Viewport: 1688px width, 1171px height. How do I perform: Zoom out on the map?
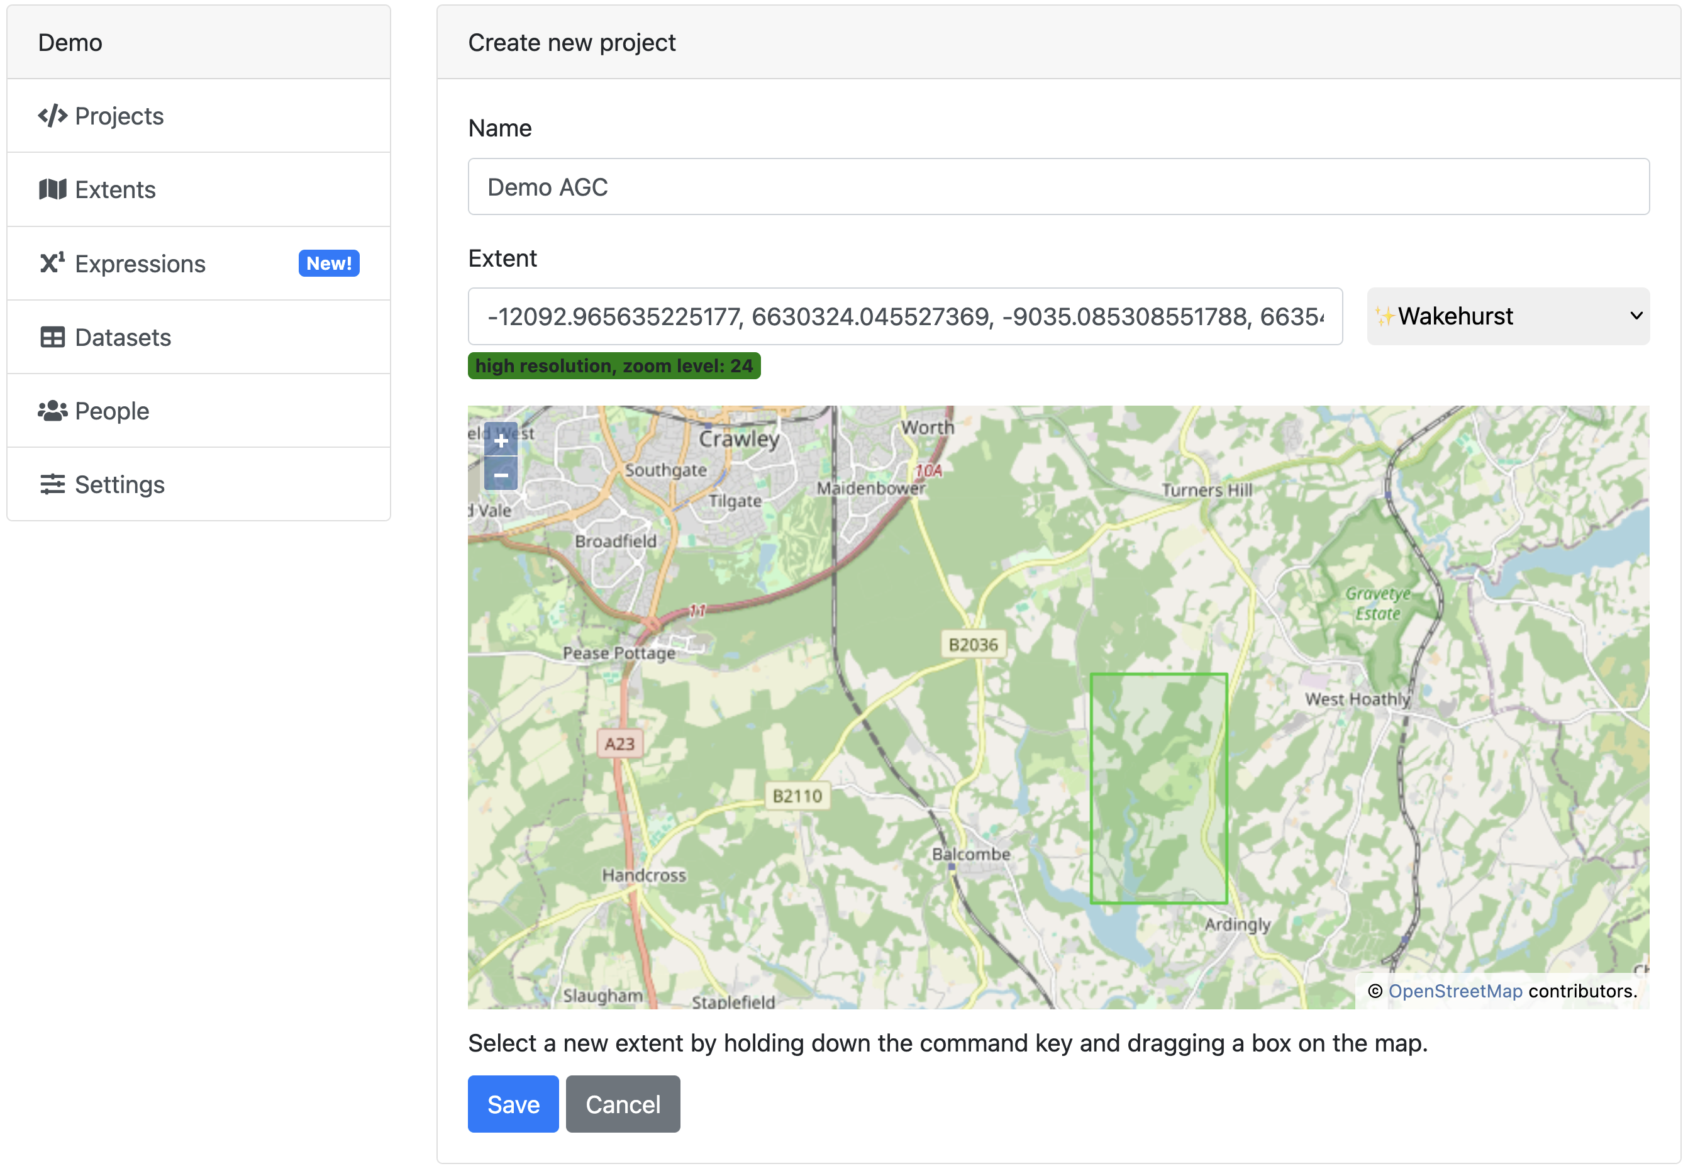(x=501, y=475)
